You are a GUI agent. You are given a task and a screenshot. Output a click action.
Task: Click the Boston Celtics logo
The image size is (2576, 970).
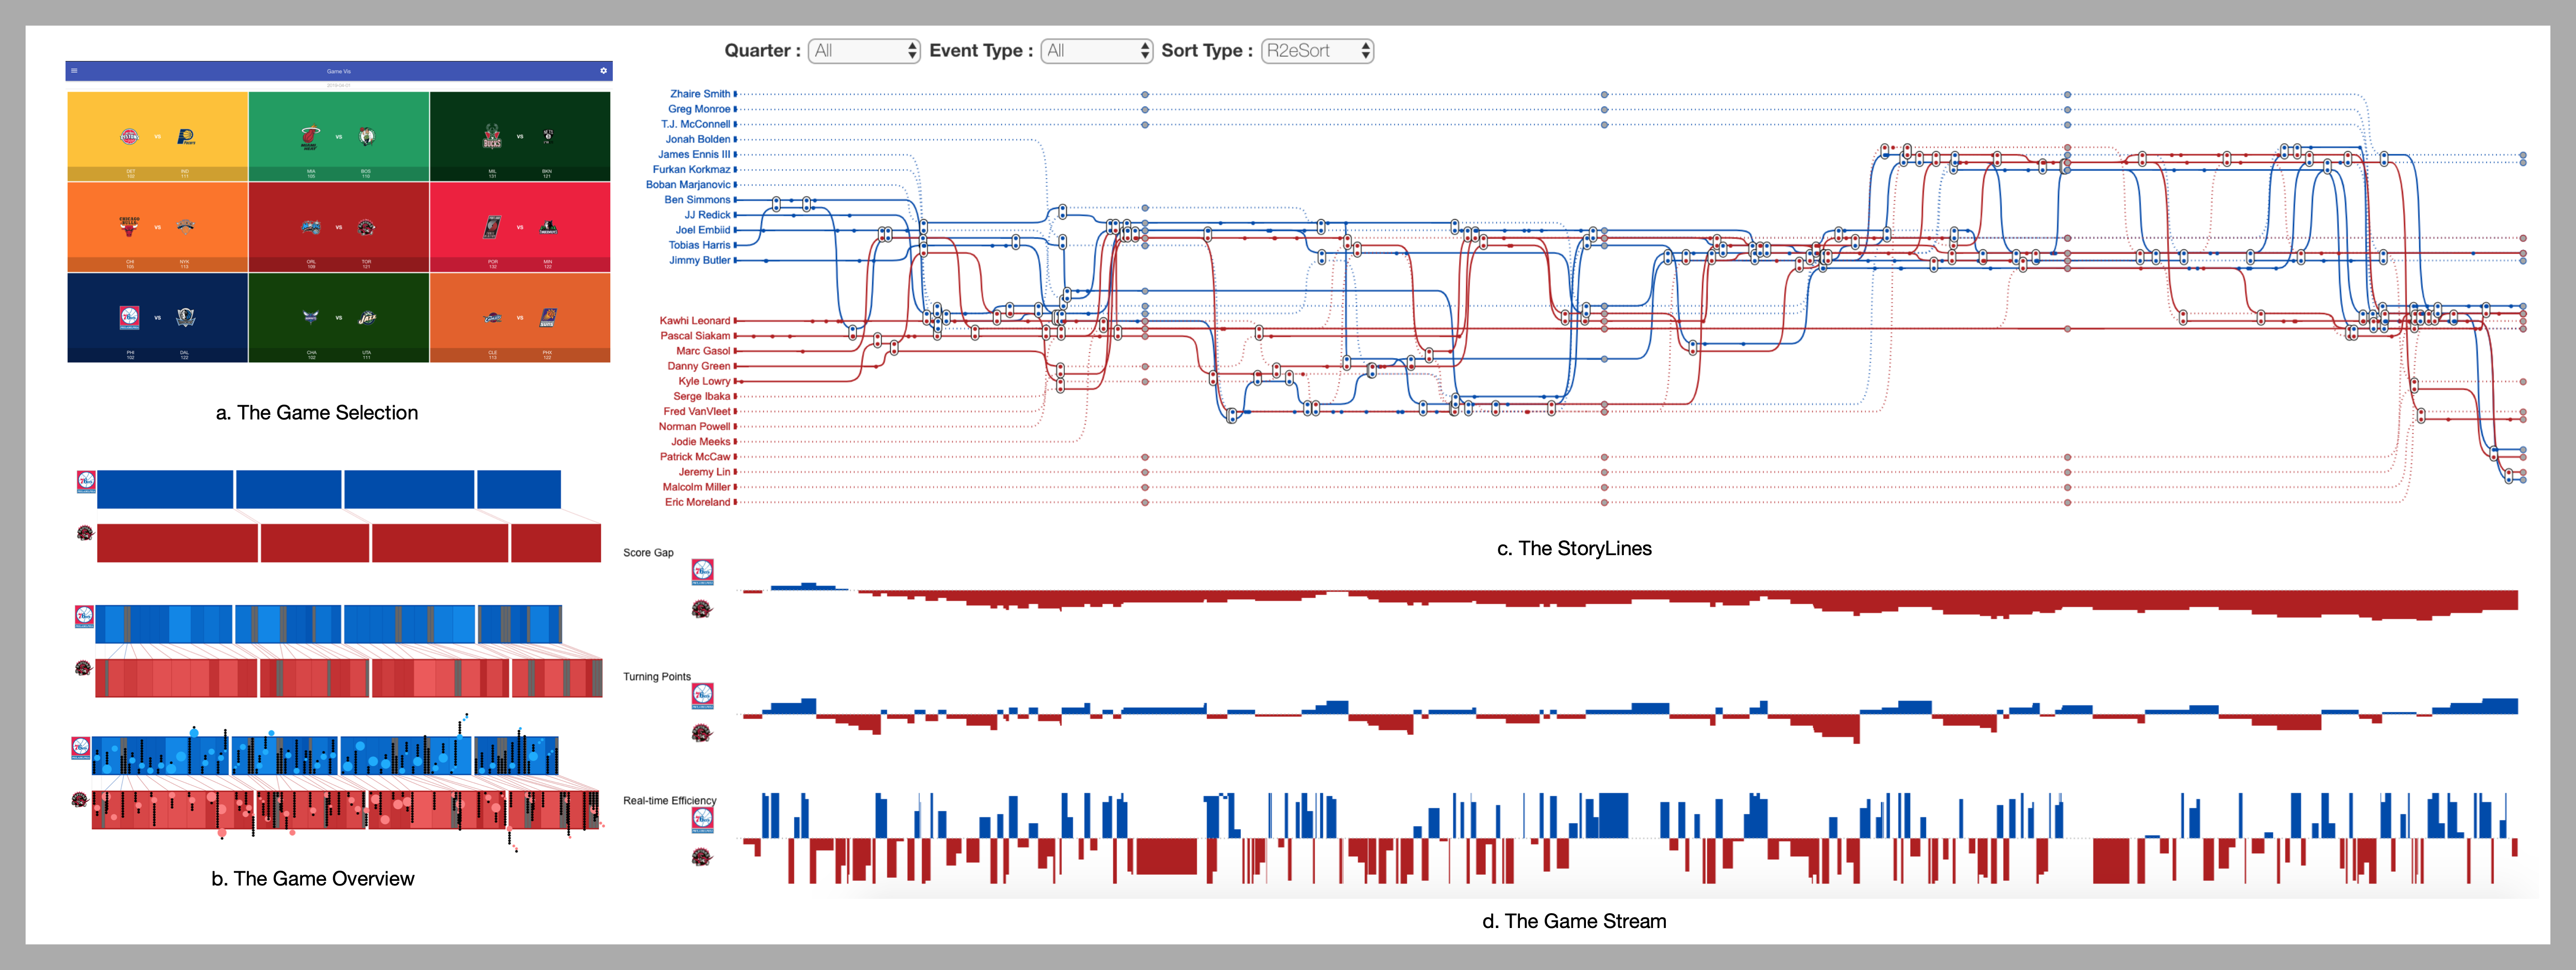[366, 136]
